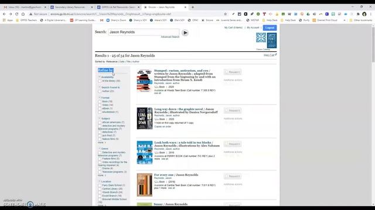Screen dimensions: 375x210
Task: Click inside the Jason Reynolds search field
Action: [x=144, y=32]
